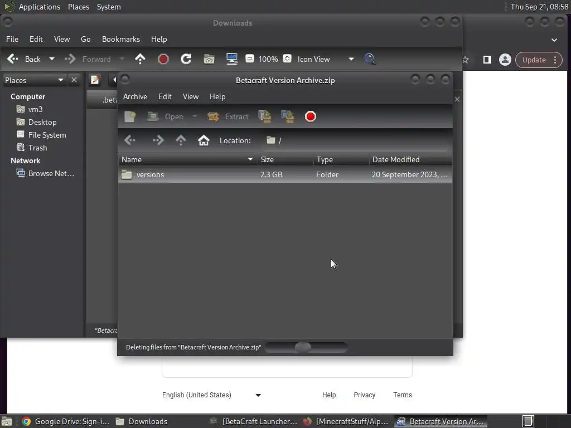Open the Icon View dropdown
Image resolution: width=571 pixels, height=428 pixels.
pos(325,59)
